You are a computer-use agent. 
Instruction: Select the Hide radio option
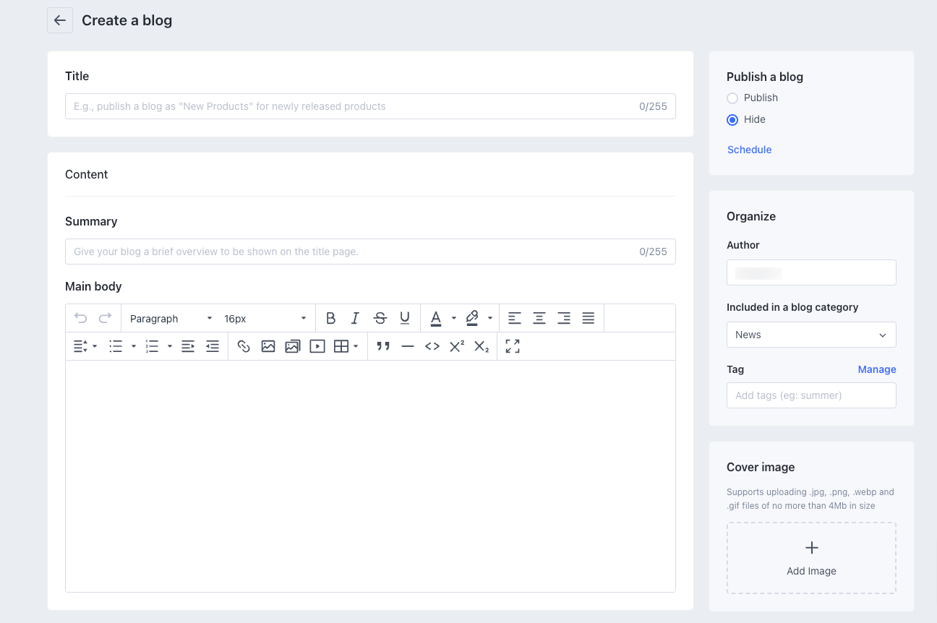click(x=732, y=120)
